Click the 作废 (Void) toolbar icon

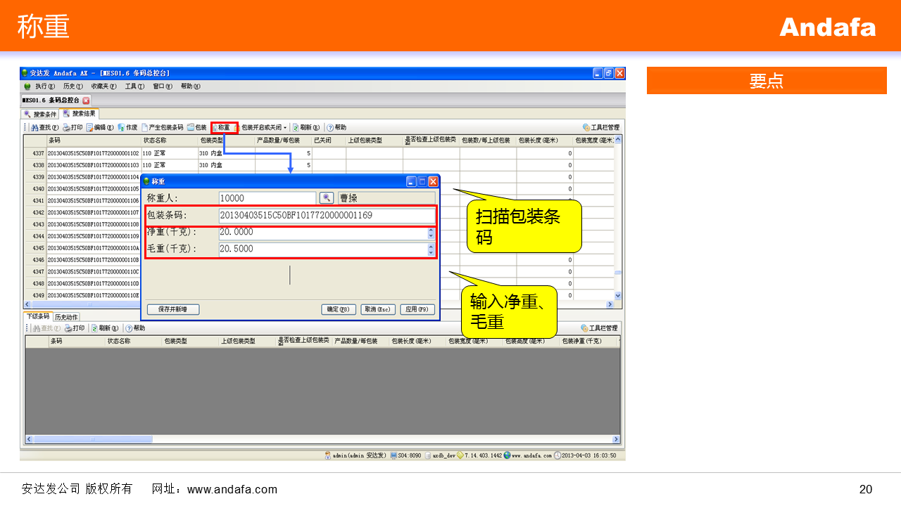[127, 128]
